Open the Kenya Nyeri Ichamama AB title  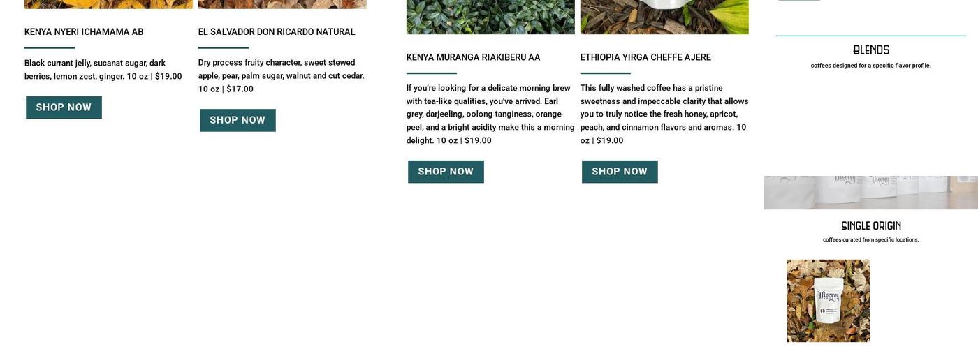(84, 32)
